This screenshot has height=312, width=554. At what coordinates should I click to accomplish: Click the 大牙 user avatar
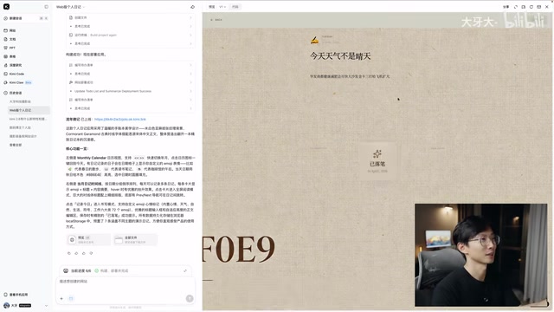(x=6, y=306)
